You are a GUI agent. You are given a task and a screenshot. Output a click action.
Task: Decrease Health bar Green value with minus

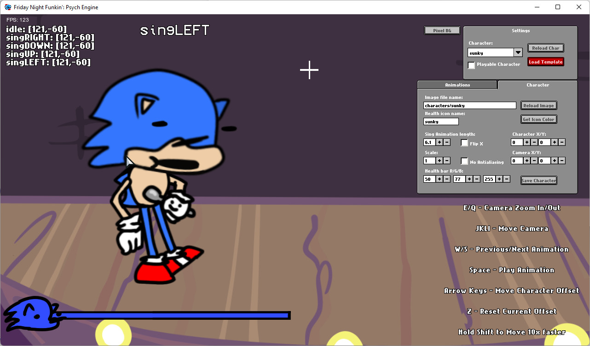pyautogui.click(x=477, y=179)
